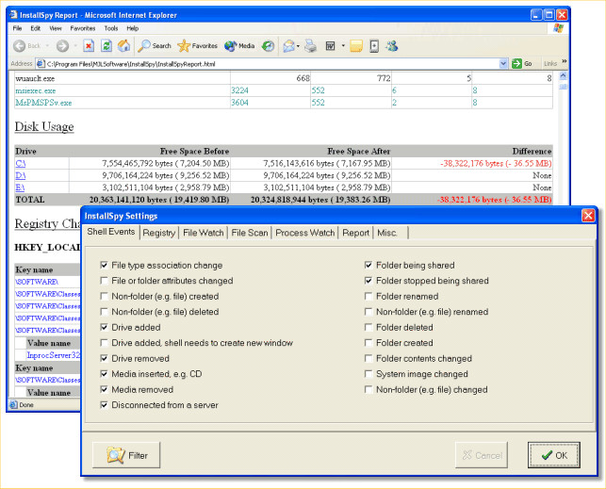This screenshot has width=606, height=489.
Task: Switch to the Report tab
Action: point(355,233)
